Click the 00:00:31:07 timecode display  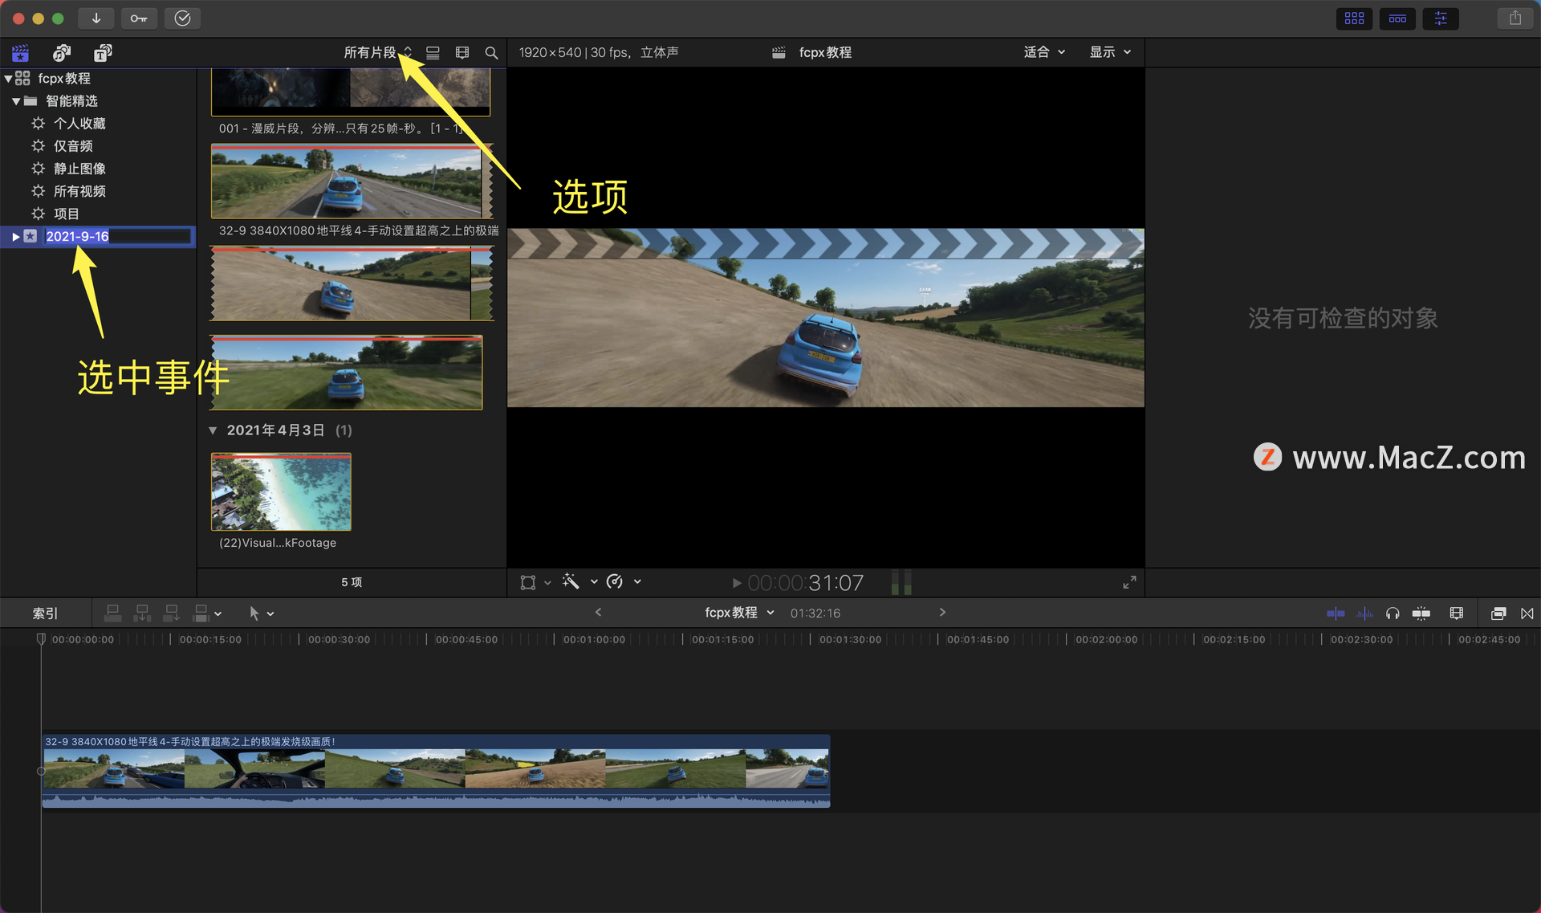click(806, 583)
